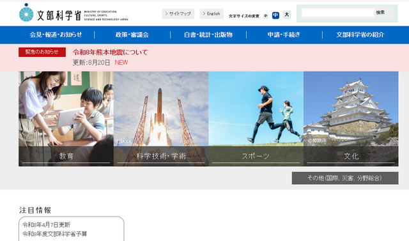Select the 教育 classroom image panel
This screenshot has width=409, height=241.
(x=66, y=119)
